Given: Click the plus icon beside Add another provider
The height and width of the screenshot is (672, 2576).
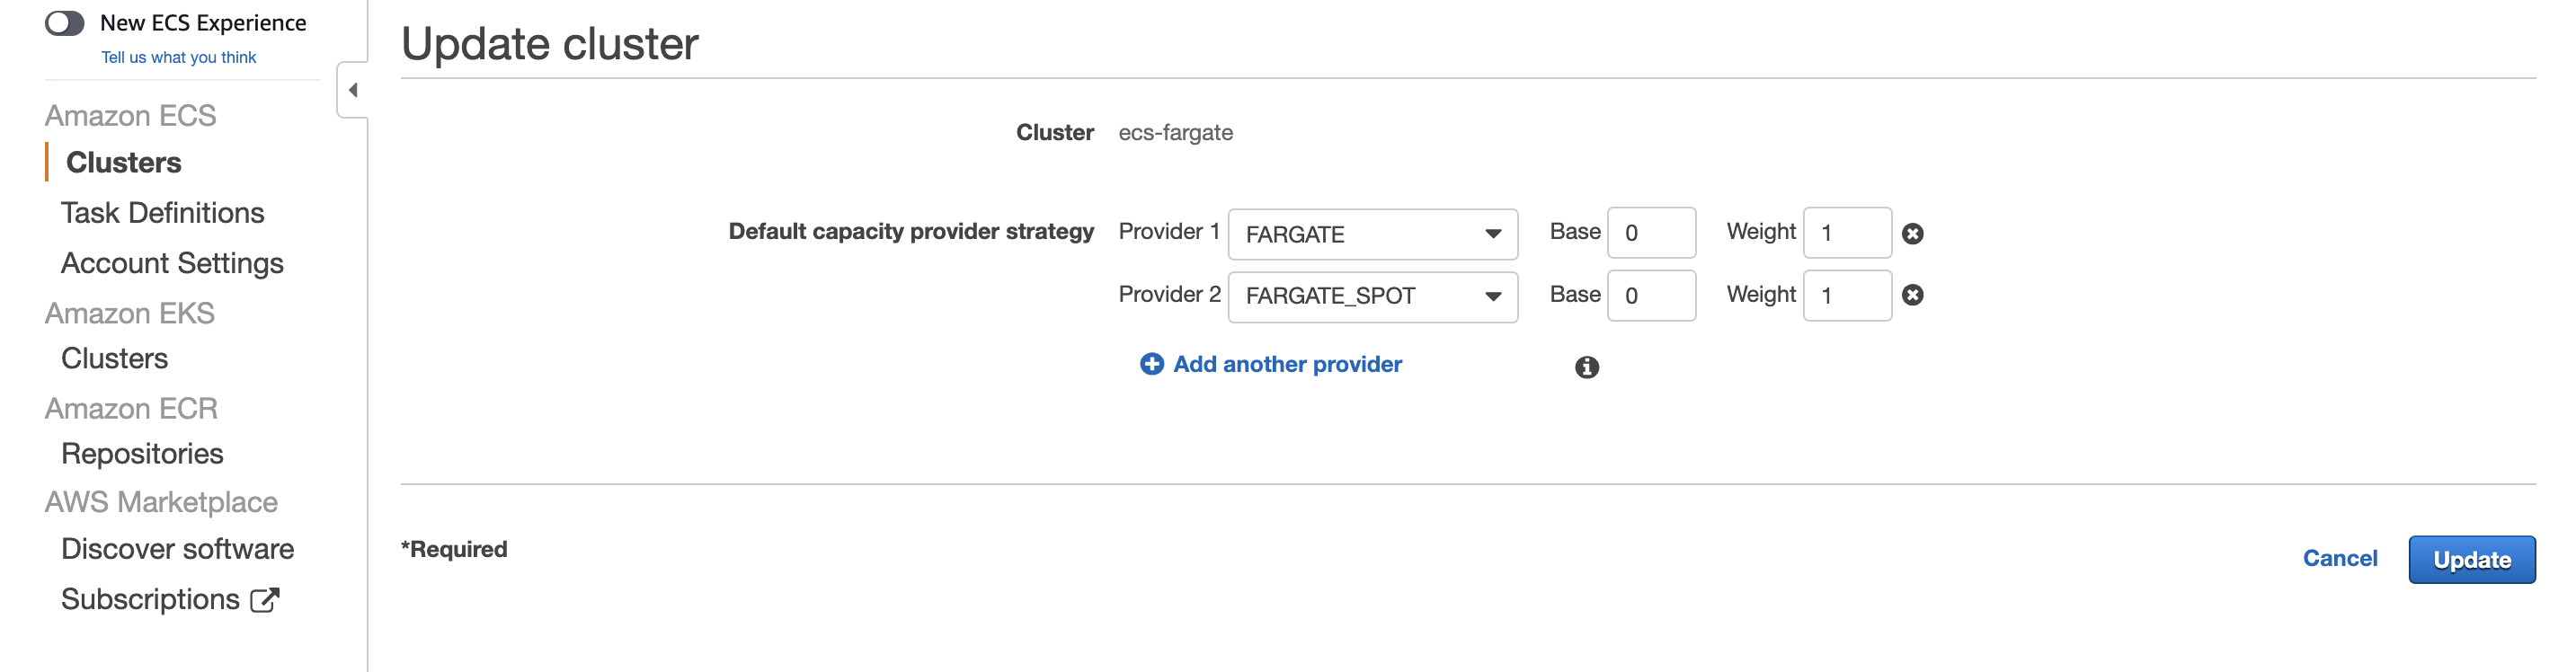Looking at the screenshot, I should click(x=1151, y=364).
